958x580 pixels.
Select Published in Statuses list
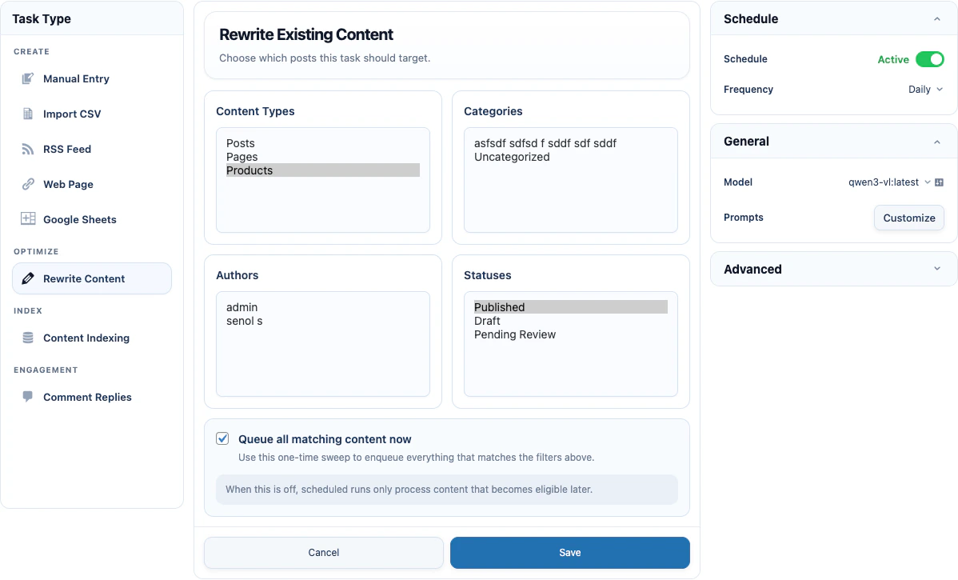570,307
